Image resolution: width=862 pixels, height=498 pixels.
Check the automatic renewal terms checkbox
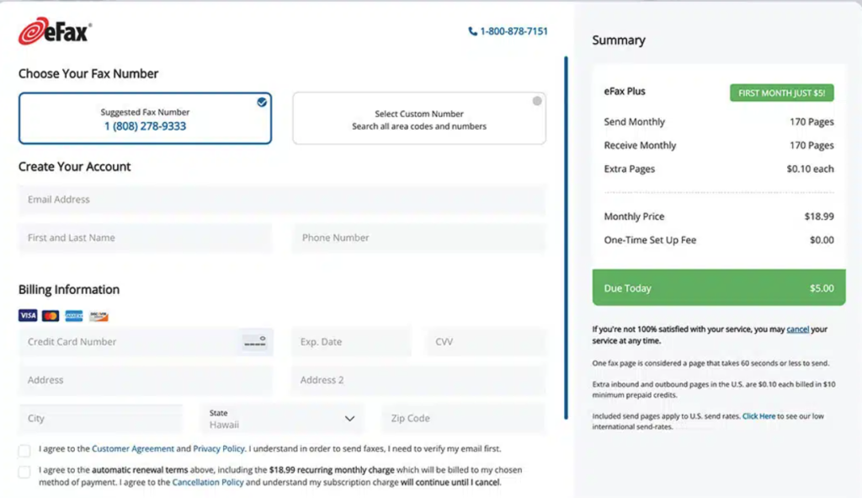click(24, 471)
